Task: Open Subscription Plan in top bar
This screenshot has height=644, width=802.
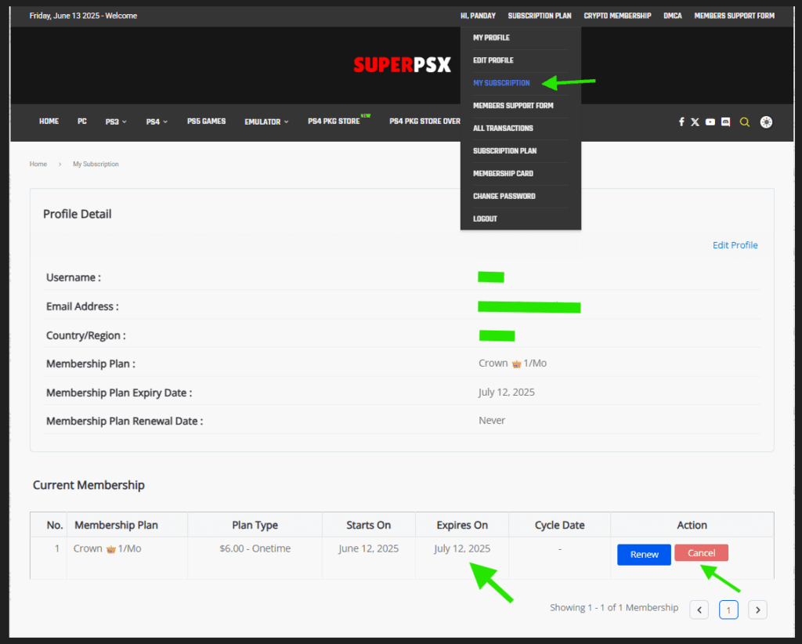Action: pos(540,16)
